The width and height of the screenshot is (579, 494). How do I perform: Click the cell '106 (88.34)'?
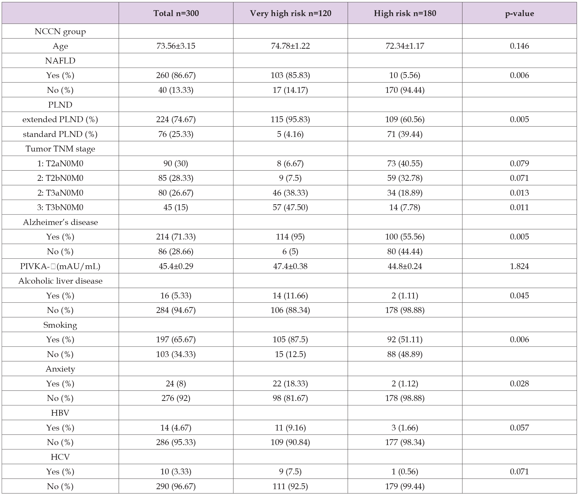click(x=290, y=310)
